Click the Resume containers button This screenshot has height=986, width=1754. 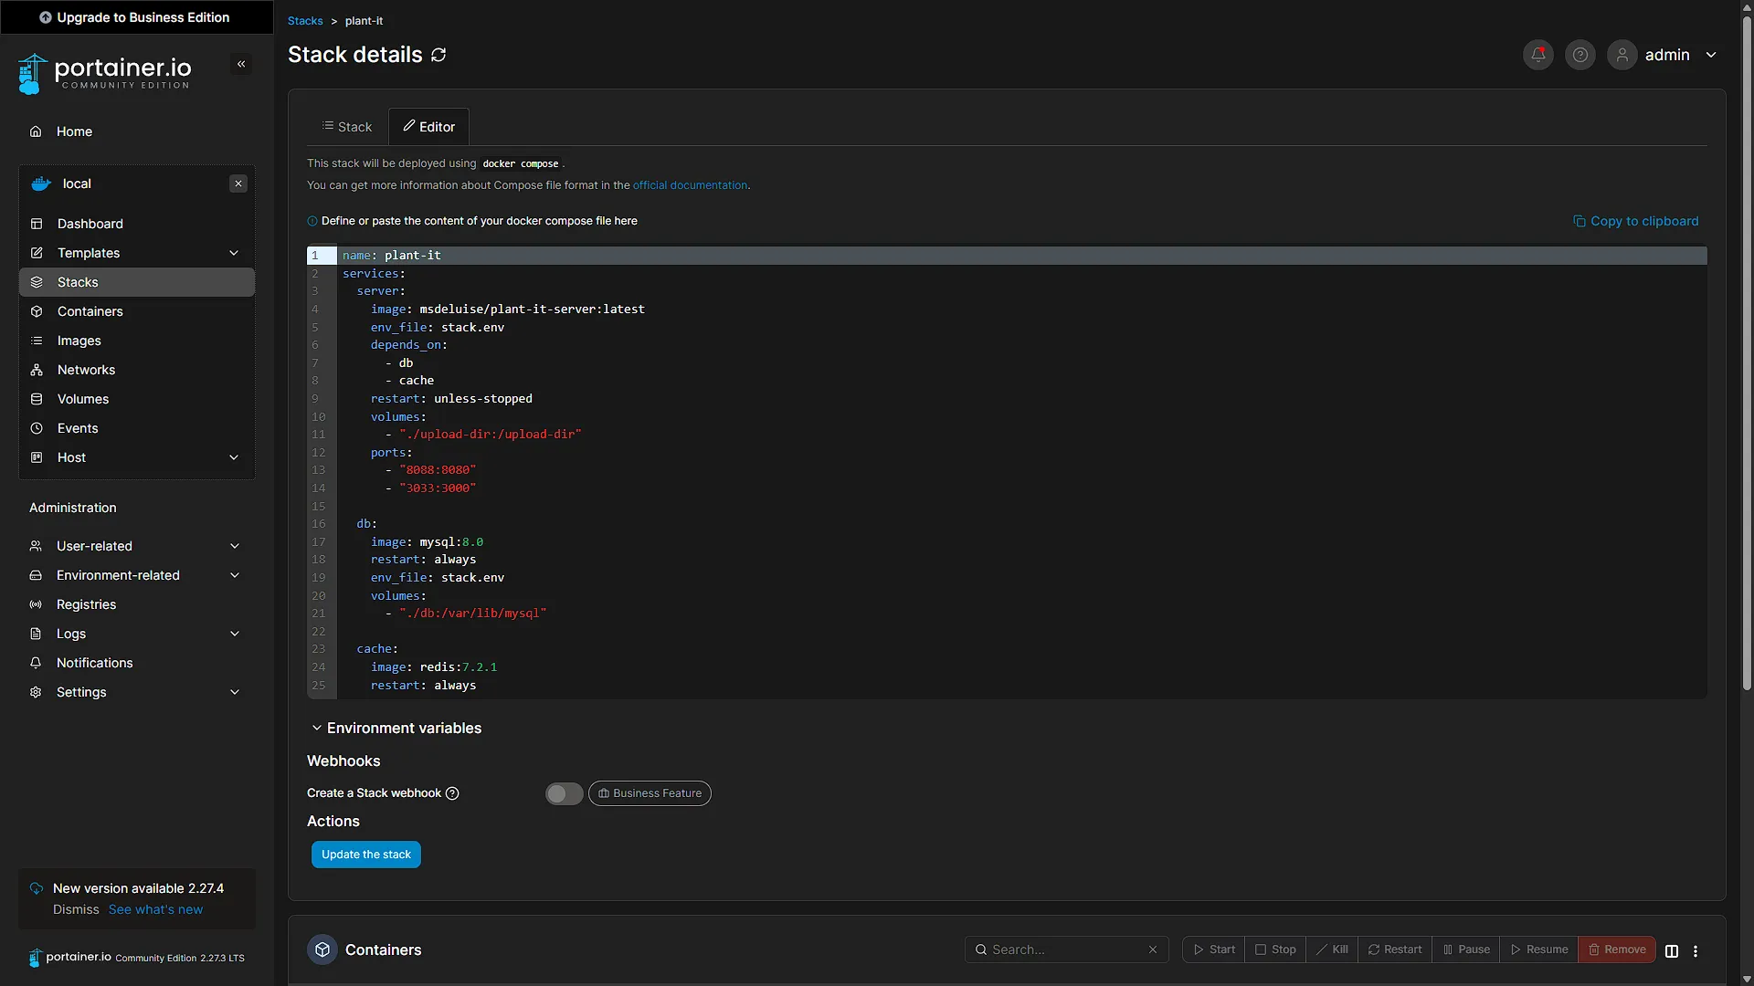[x=1539, y=949]
